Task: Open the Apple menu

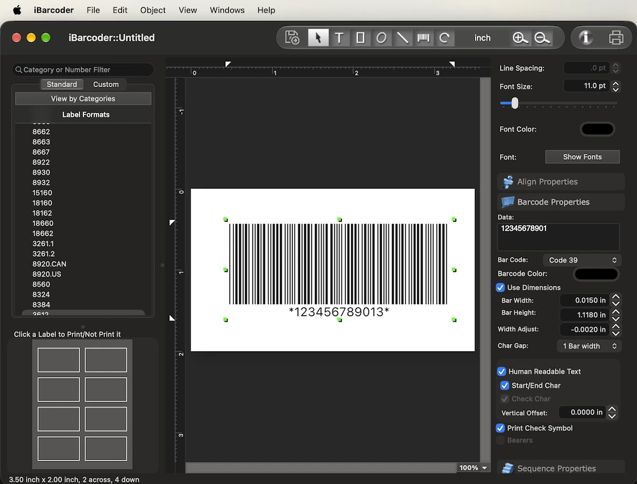Action: point(17,10)
